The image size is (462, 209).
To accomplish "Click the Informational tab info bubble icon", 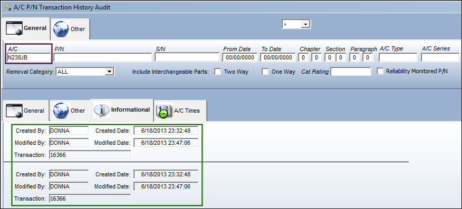I will click(x=102, y=110).
